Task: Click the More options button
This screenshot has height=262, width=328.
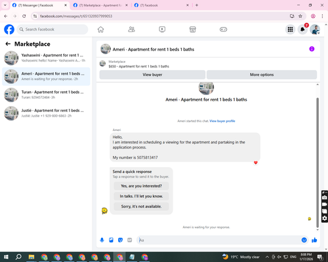Action: pos(262,75)
